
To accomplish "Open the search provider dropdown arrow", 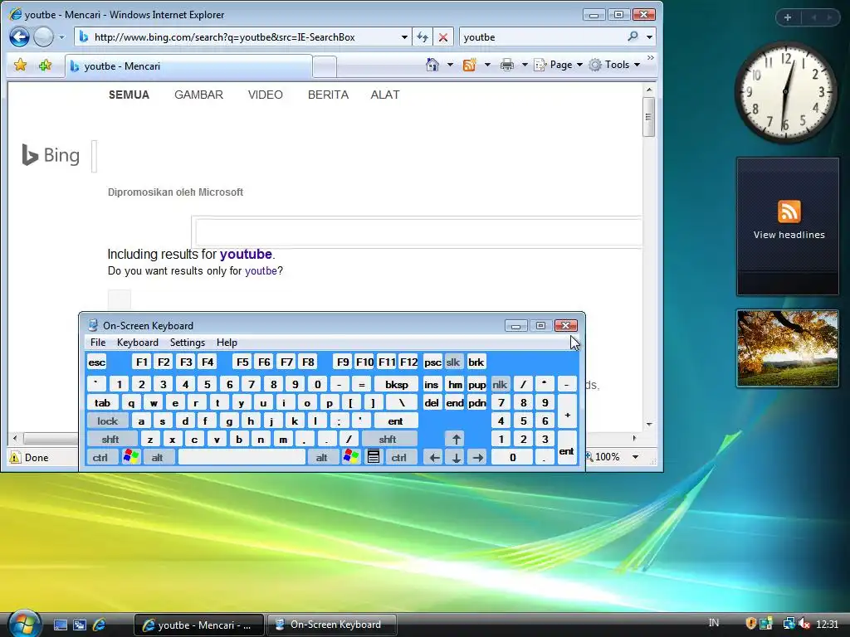I will pyautogui.click(x=649, y=36).
